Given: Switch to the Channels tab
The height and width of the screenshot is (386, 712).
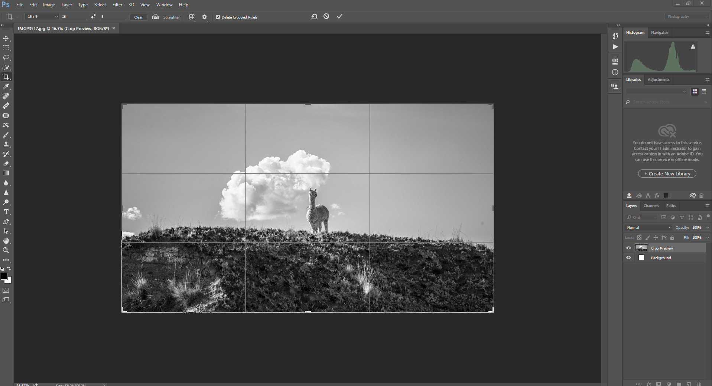Looking at the screenshot, I should (651, 206).
